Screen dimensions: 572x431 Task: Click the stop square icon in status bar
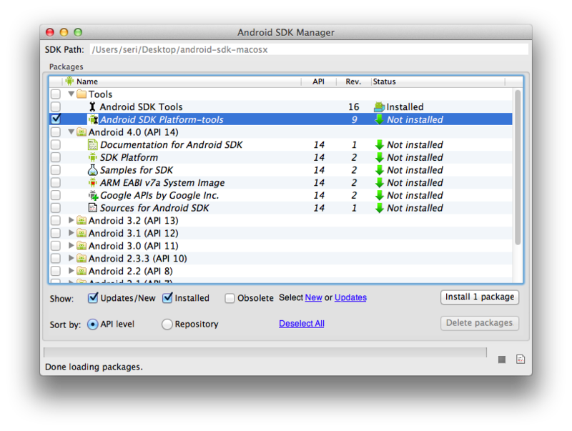(x=502, y=360)
